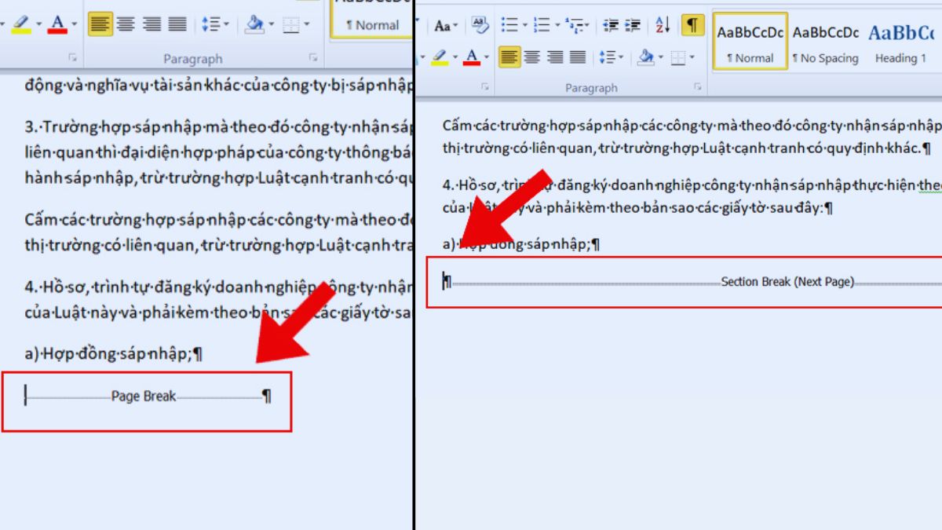
Task: Select the No Spacing style
Action: (825, 42)
